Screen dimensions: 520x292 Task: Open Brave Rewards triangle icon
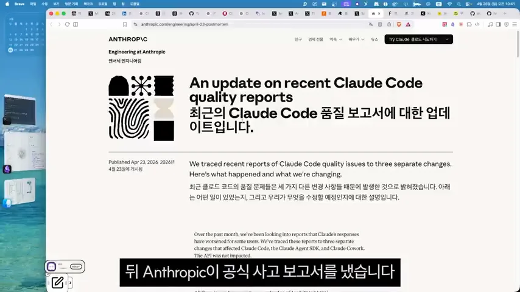[408, 24]
